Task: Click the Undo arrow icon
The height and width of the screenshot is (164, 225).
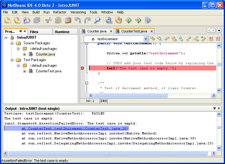Action: coord(77,20)
